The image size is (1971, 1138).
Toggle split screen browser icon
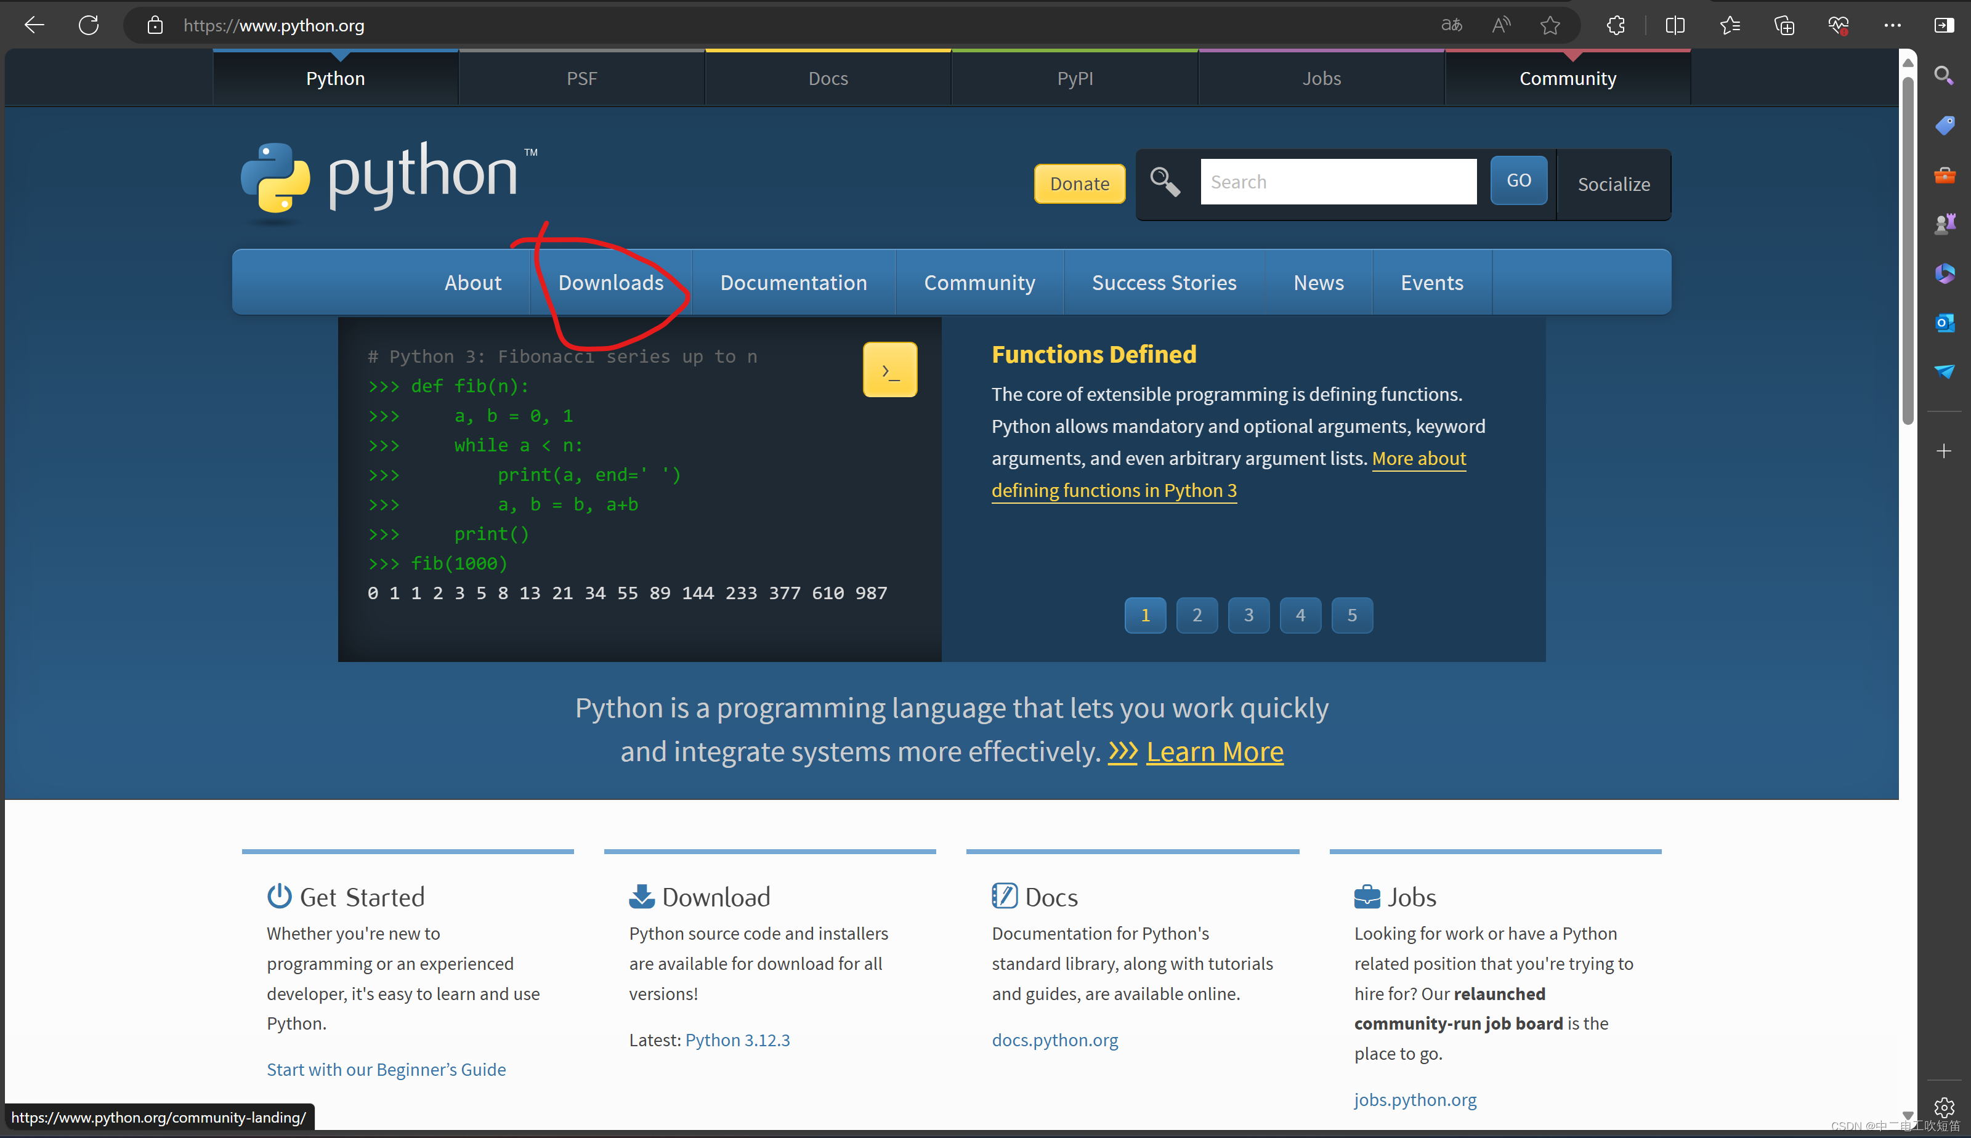[x=1675, y=25]
